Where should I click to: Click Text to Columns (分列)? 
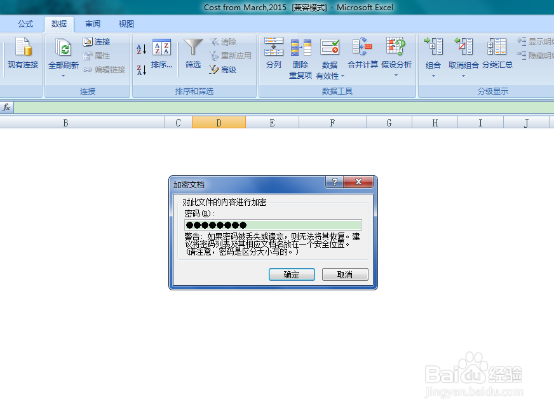pos(274,53)
